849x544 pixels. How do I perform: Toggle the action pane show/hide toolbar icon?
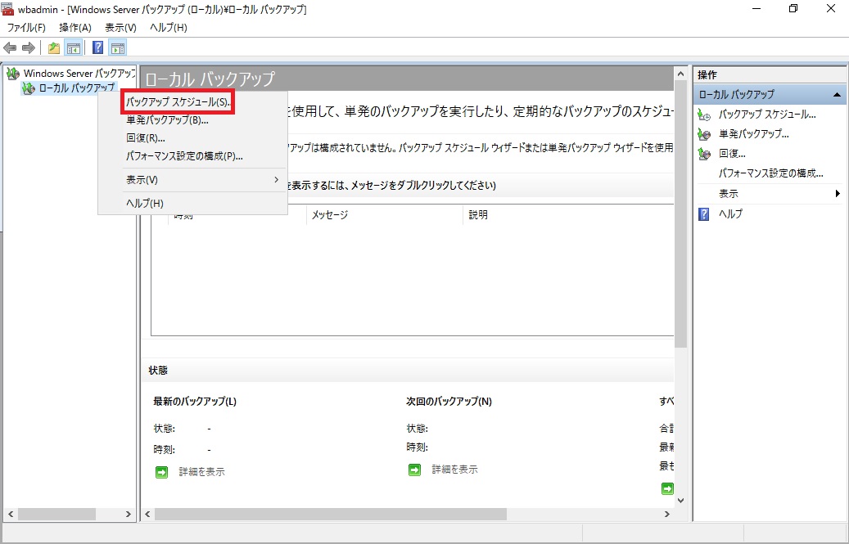(118, 48)
